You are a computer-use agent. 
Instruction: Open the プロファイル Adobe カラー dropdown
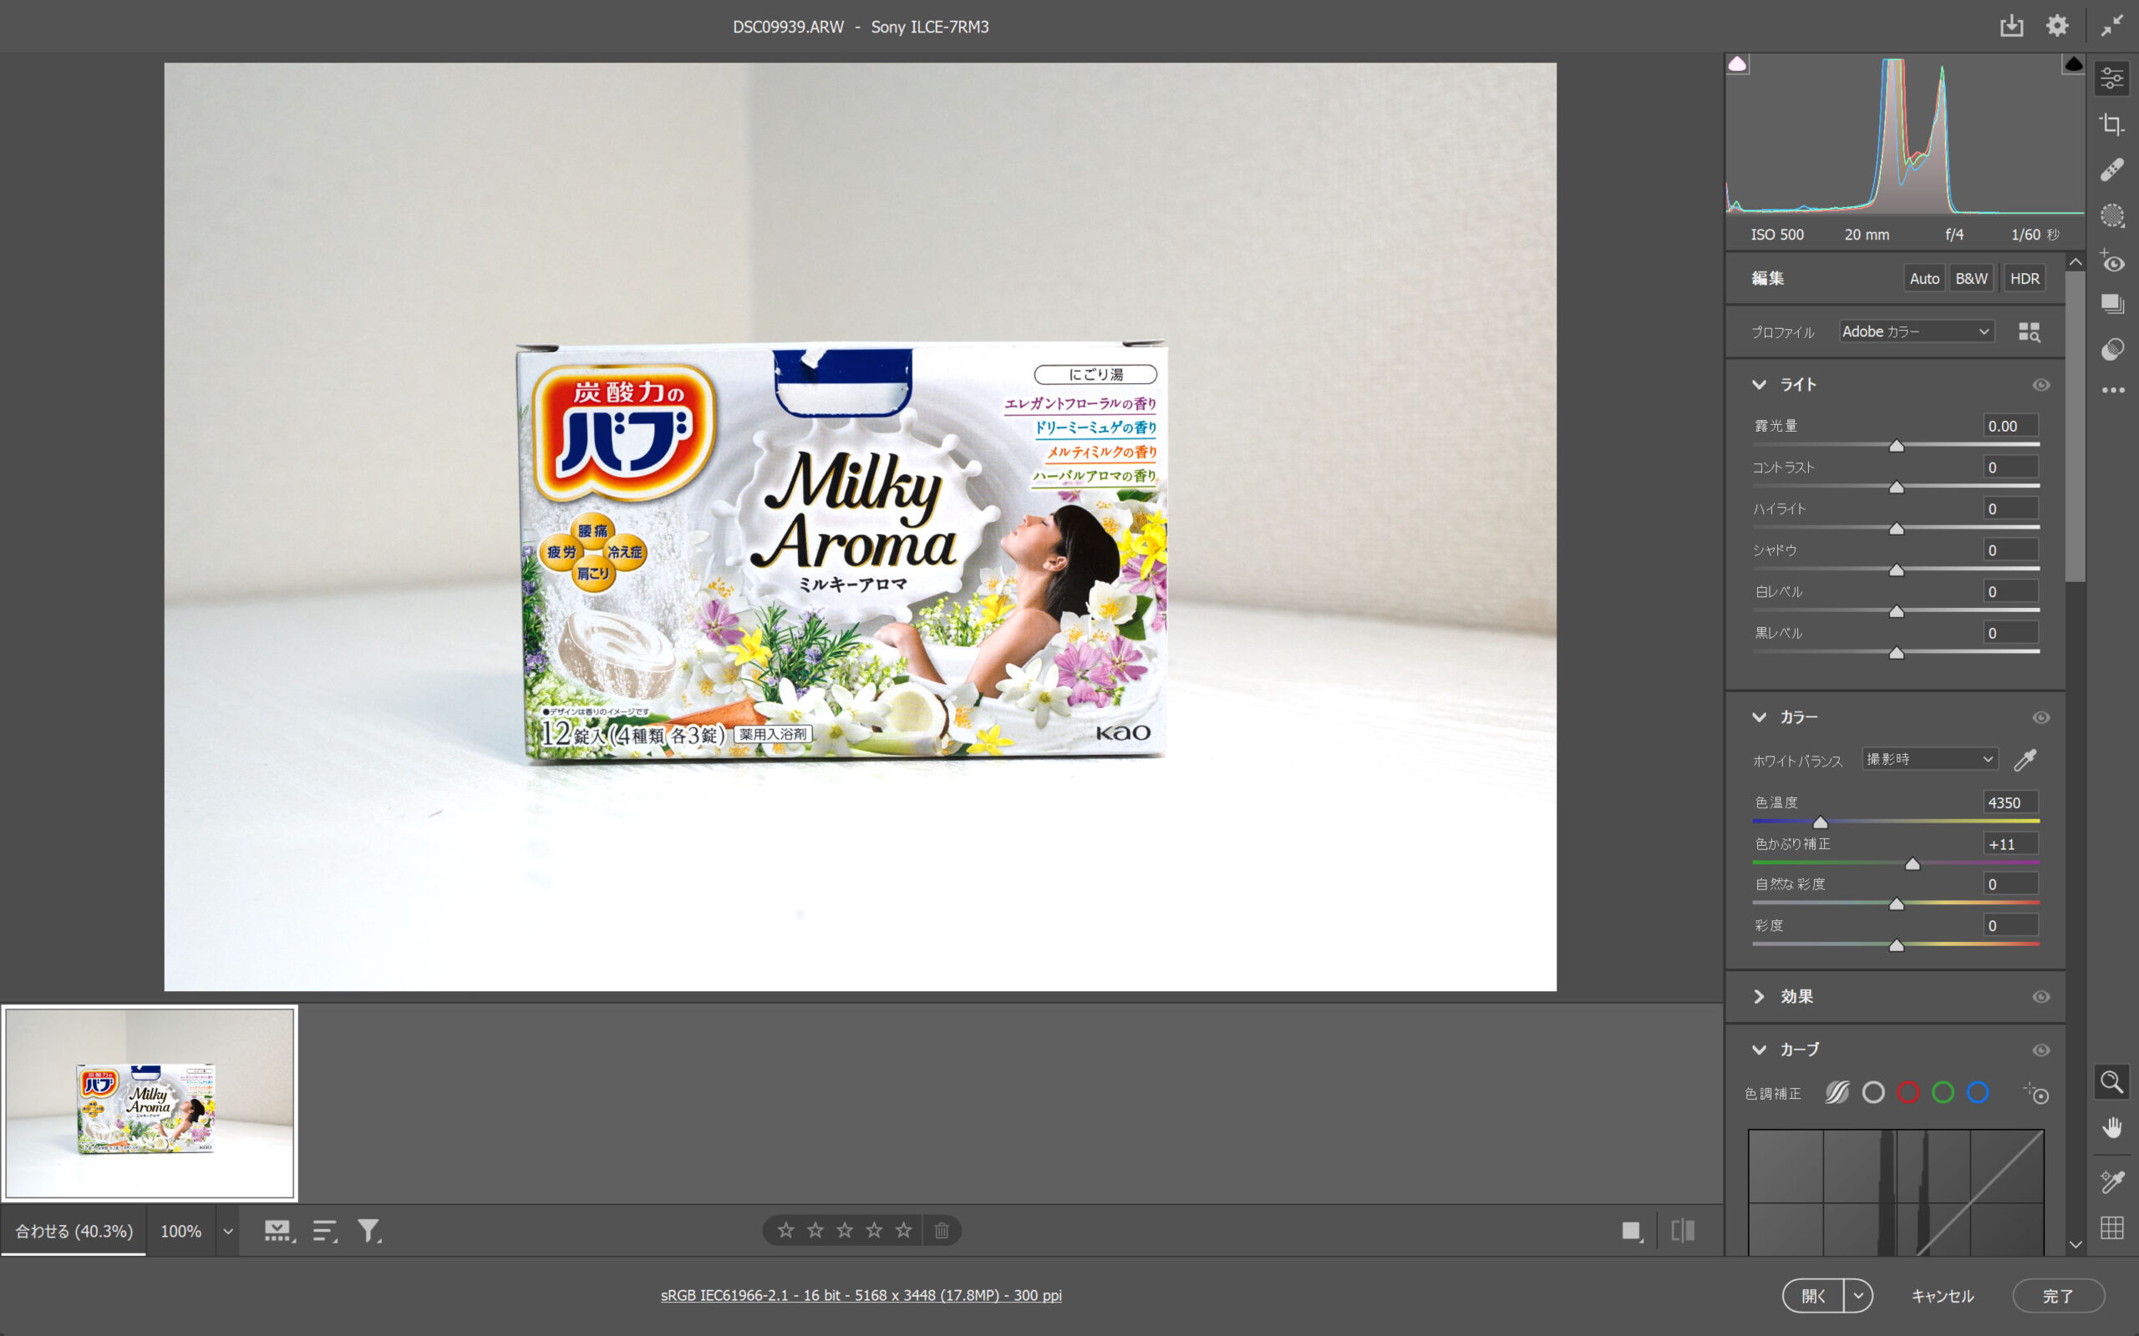[x=1915, y=331]
